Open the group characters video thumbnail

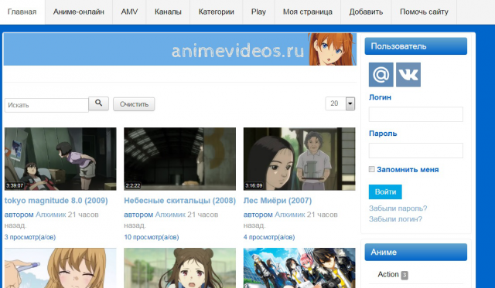click(299, 268)
